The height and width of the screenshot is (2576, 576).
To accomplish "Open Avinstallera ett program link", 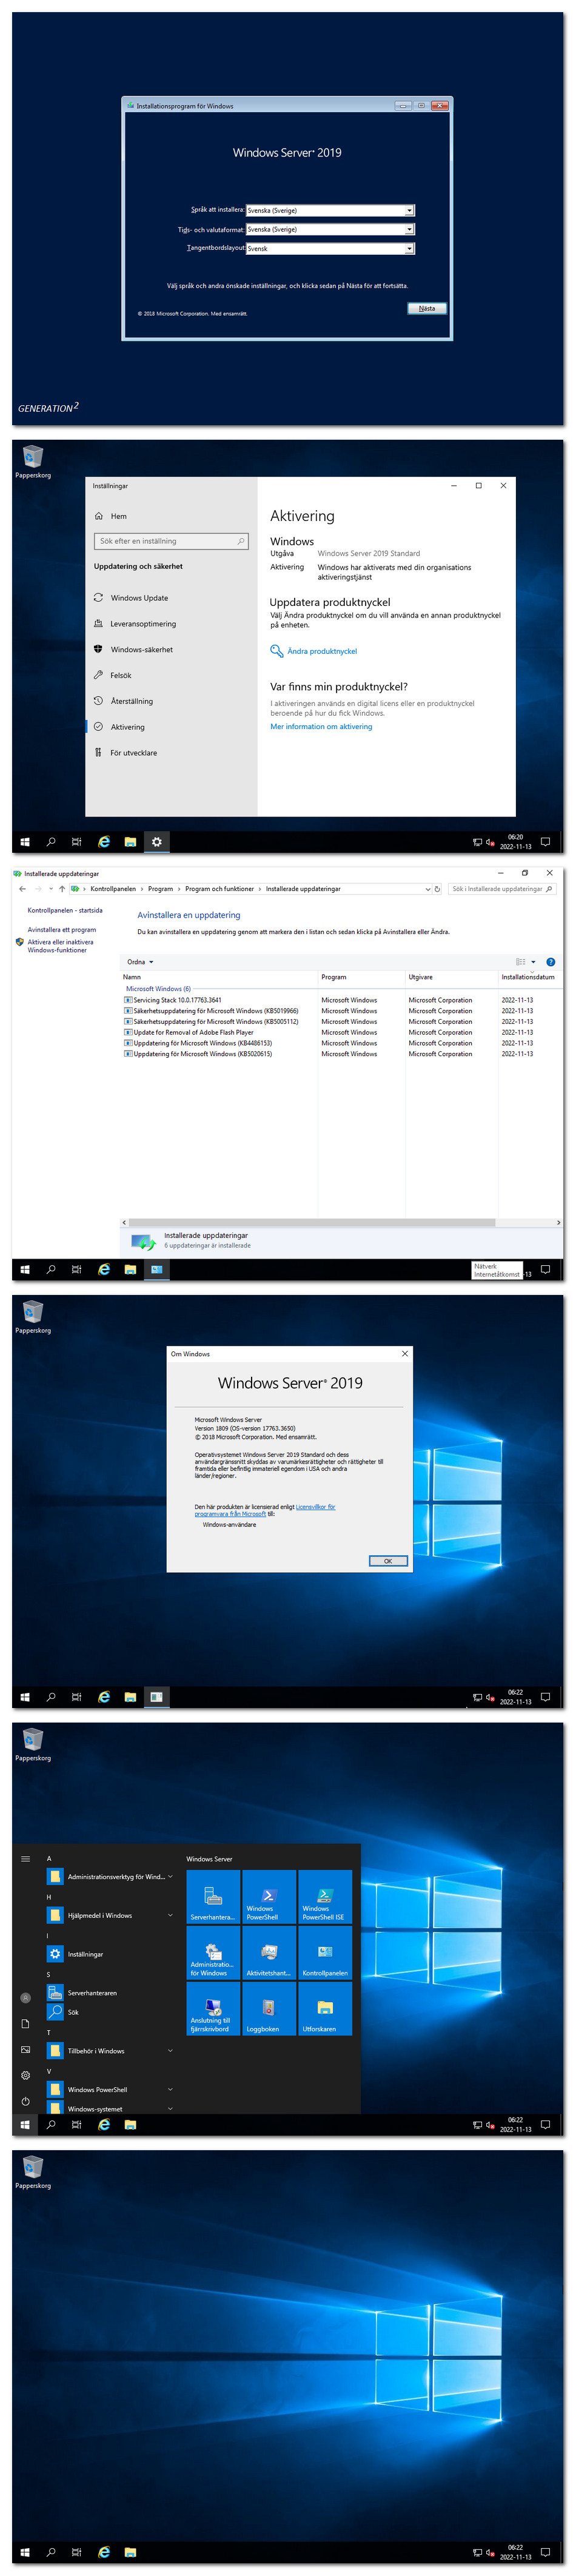I will pyautogui.click(x=62, y=930).
